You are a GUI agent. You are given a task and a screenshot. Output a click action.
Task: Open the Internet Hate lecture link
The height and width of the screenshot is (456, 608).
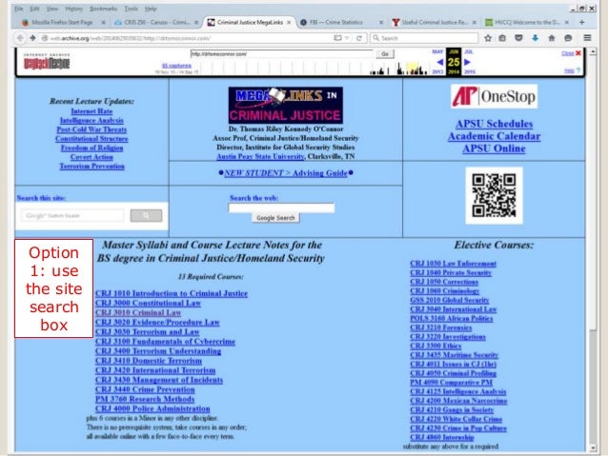pos(91,111)
